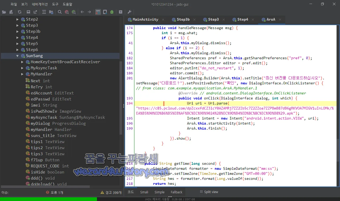Switch to the Fallback view tab
The width and height of the screenshot is (340, 201).
coord(176,192)
